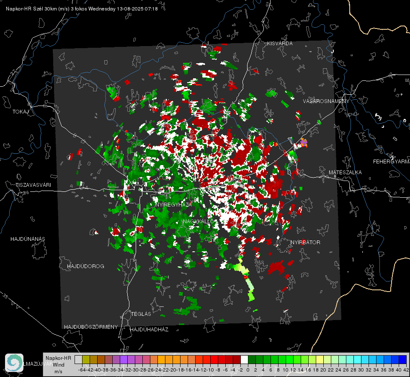Click the yellow-green echo streak south of Nagykálló
The height and width of the screenshot is (377, 410).
246,279
